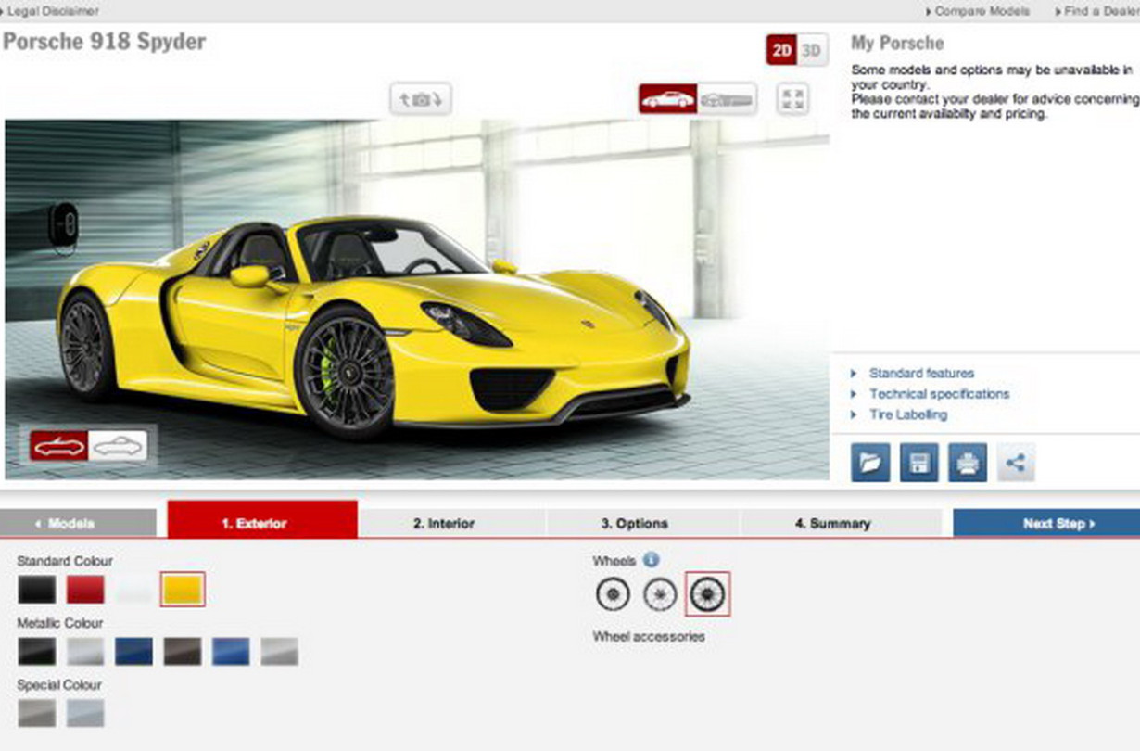Expand Technical specifications section
The height and width of the screenshot is (751, 1140).
[939, 394]
